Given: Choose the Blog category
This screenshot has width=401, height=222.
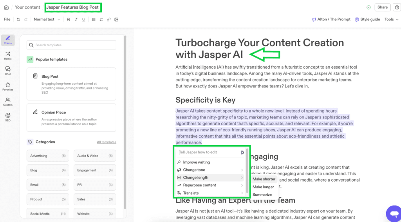Looking at the screenshot, I should [x=48, y=170].
